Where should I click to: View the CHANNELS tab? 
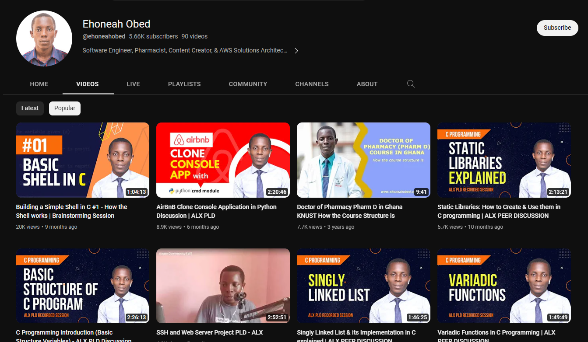[x=312, y=84]
